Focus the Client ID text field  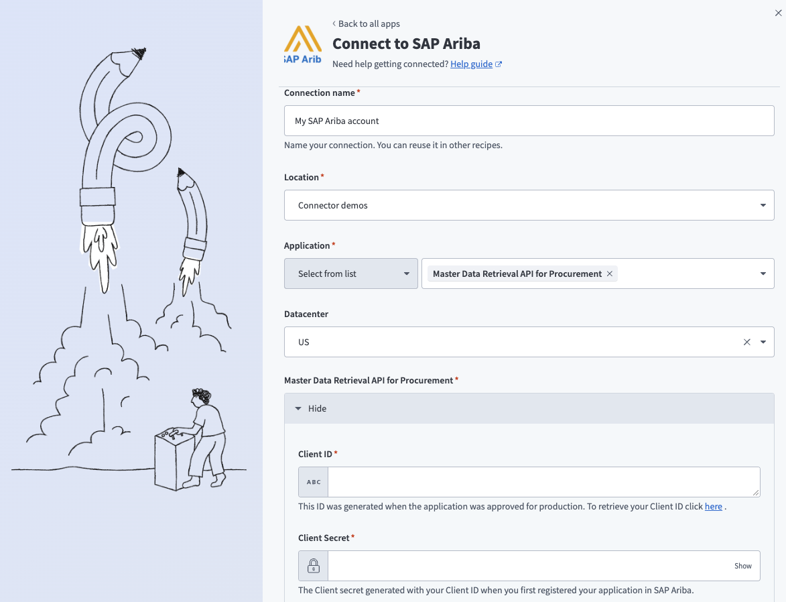point(543,482)
